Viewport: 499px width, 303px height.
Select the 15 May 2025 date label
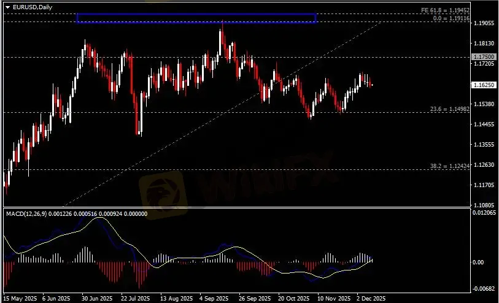tap(20, 299)
